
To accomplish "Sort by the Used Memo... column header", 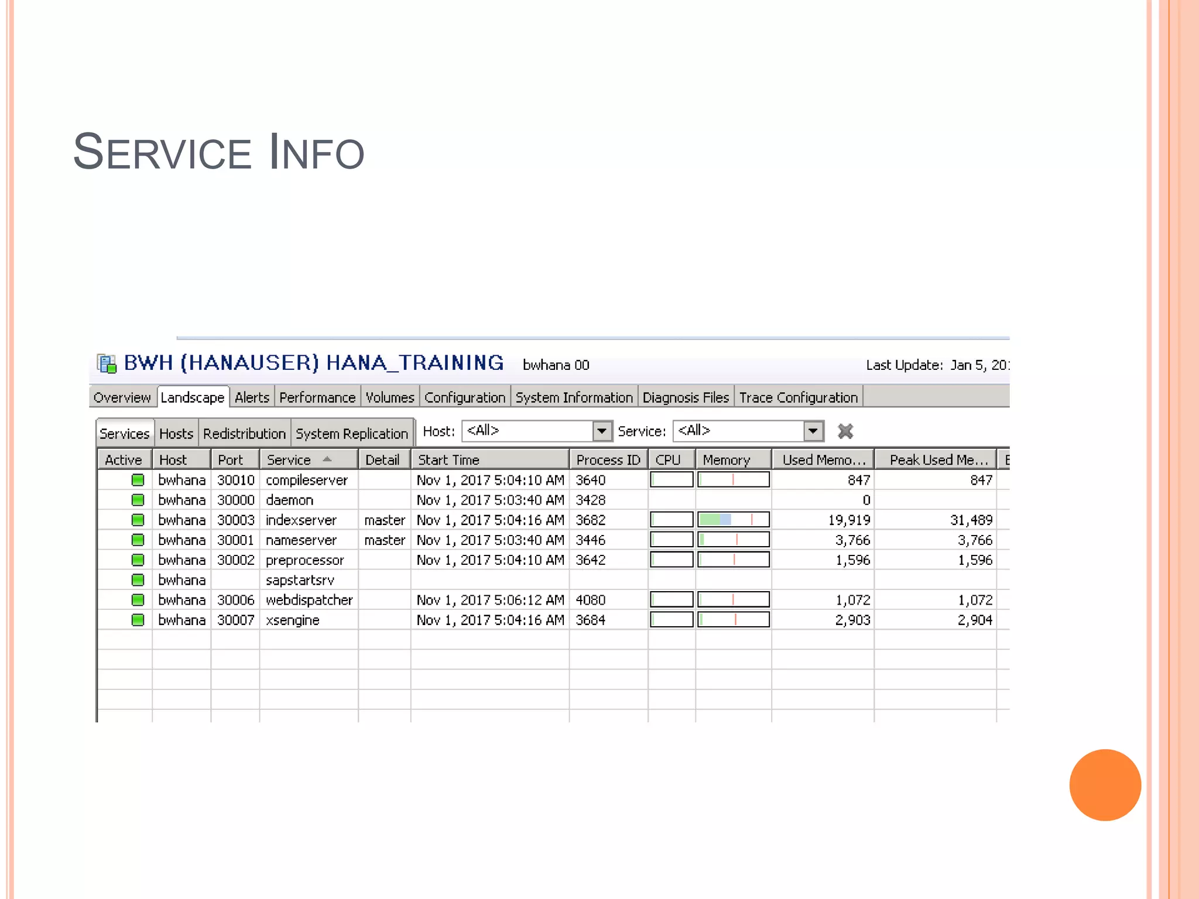I will tap(823, 460).
